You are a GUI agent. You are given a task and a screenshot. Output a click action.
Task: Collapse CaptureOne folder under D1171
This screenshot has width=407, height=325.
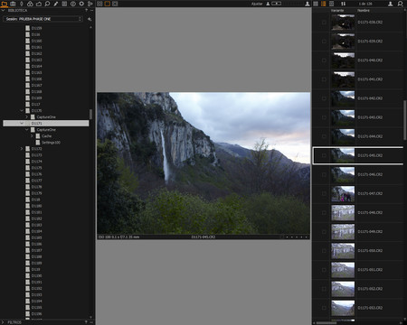coord(26,129)
